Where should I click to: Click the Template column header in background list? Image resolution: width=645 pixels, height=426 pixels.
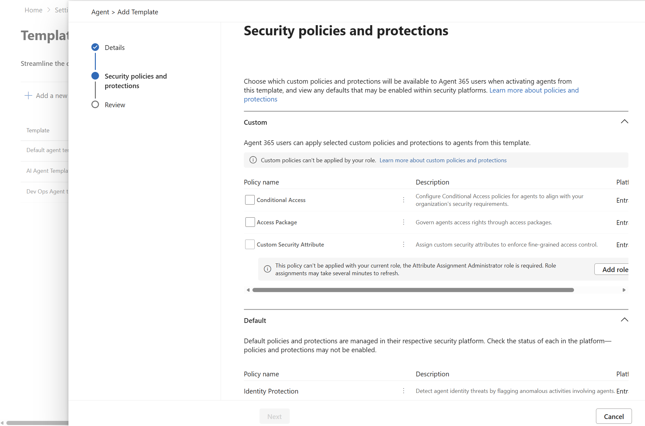pyautogui.click(x=38, y=130)
